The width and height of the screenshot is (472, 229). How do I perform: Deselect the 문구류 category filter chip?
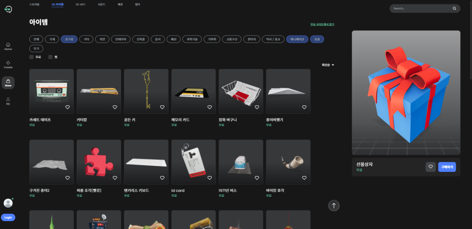click(x=69, y=39)
